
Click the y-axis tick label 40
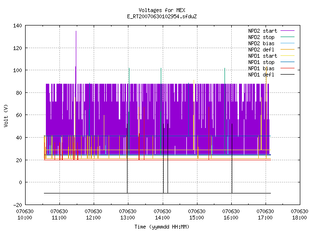19,138
